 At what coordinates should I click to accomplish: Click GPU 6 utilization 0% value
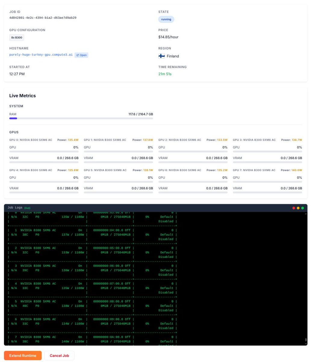[x=225, y=178]
